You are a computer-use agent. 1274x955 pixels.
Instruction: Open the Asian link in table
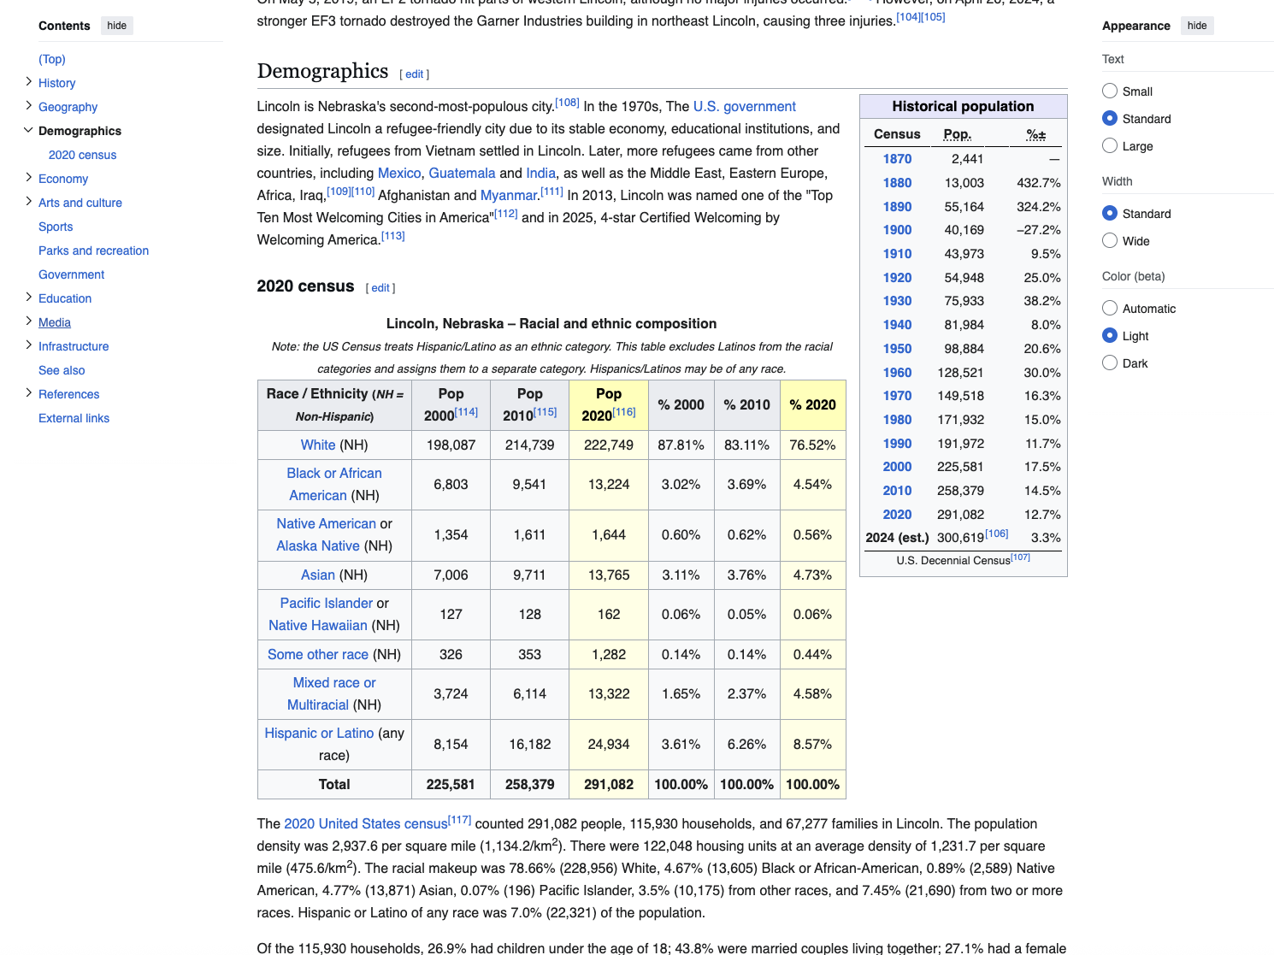point(318,575)
